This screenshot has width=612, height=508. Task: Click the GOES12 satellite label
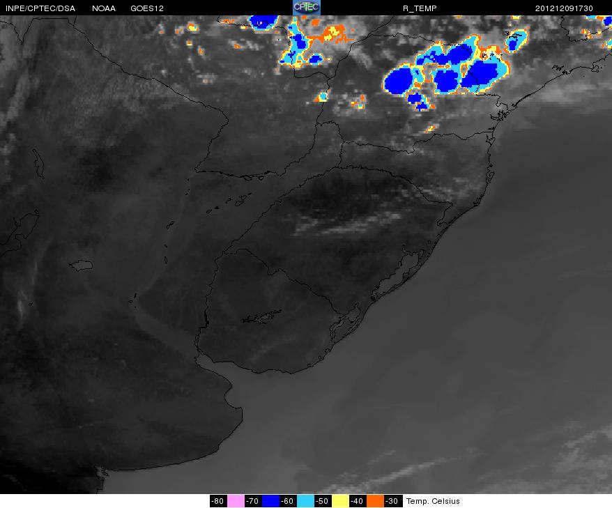pyautogui.click(x=147, y=8)
